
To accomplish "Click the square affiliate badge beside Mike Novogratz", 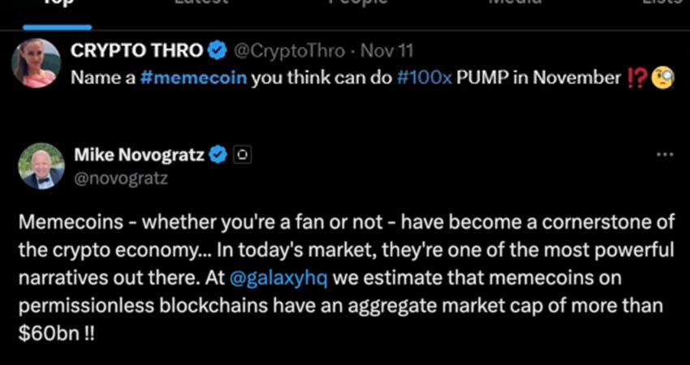I will [x=241, y=154].
